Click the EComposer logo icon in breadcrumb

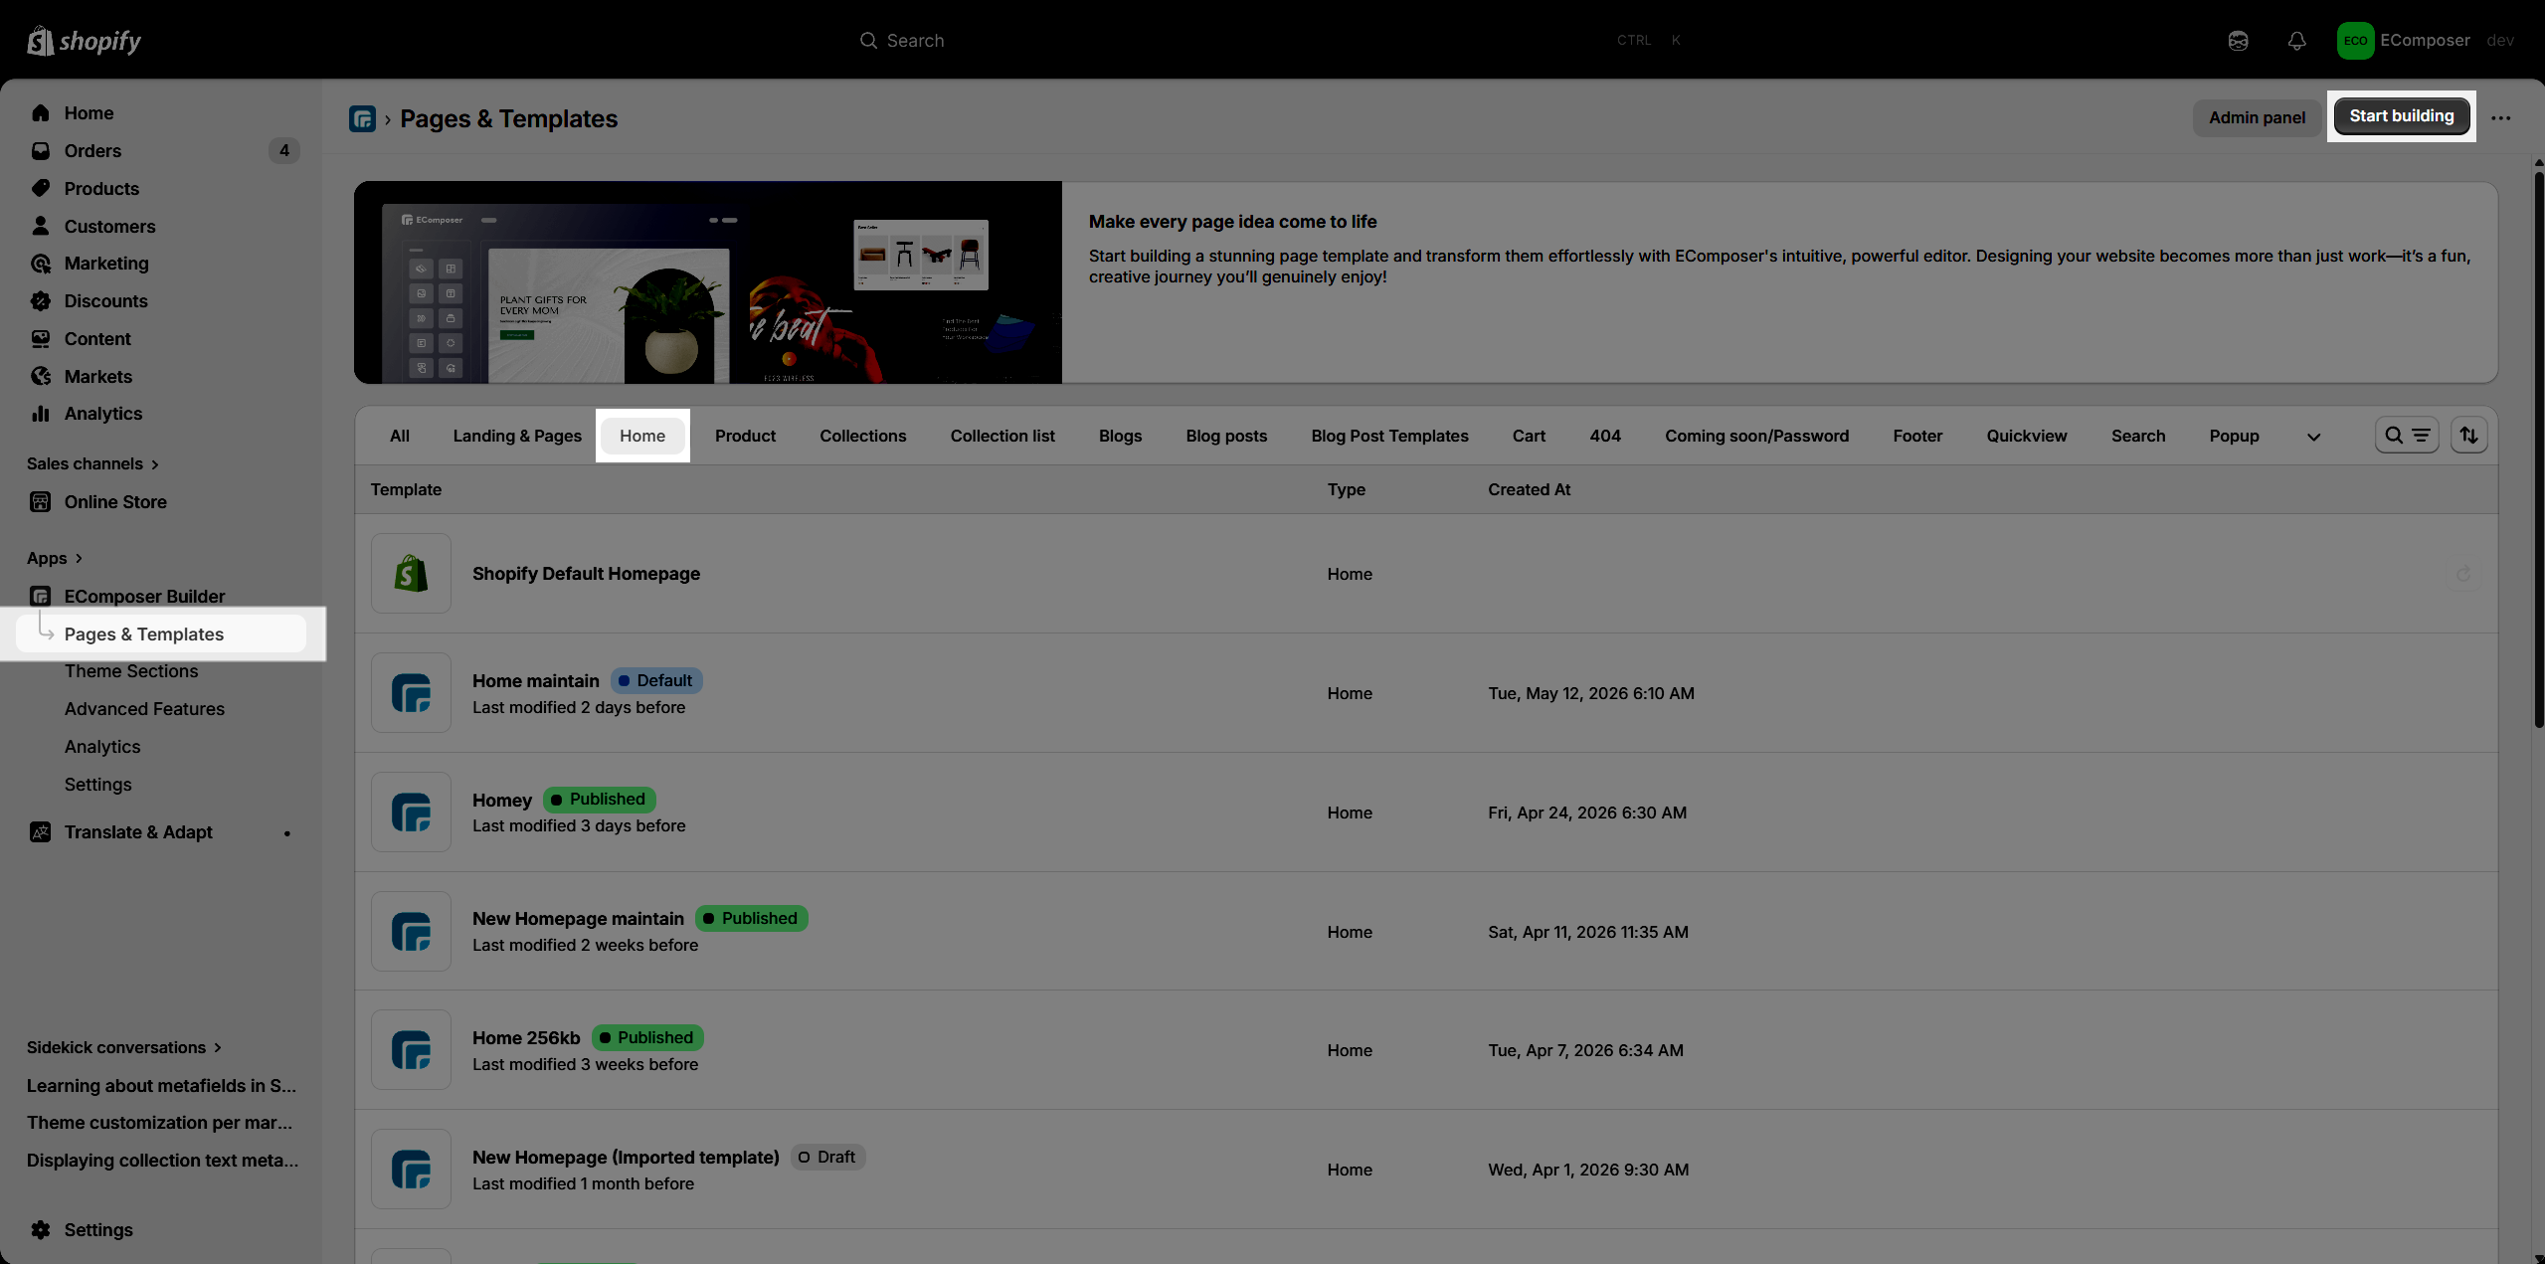pyautogui.click(x=362, y=118)
